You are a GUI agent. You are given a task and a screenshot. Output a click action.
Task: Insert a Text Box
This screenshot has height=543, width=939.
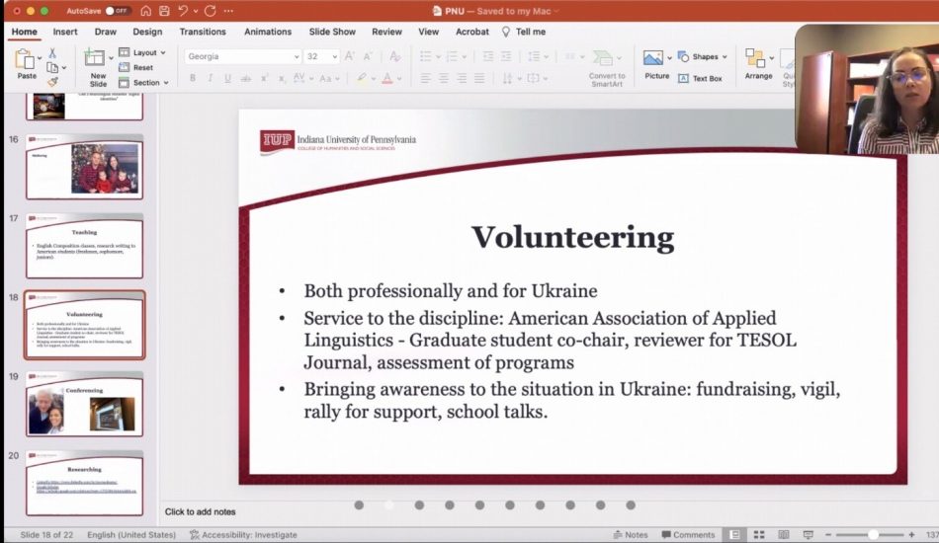(701, 78)
